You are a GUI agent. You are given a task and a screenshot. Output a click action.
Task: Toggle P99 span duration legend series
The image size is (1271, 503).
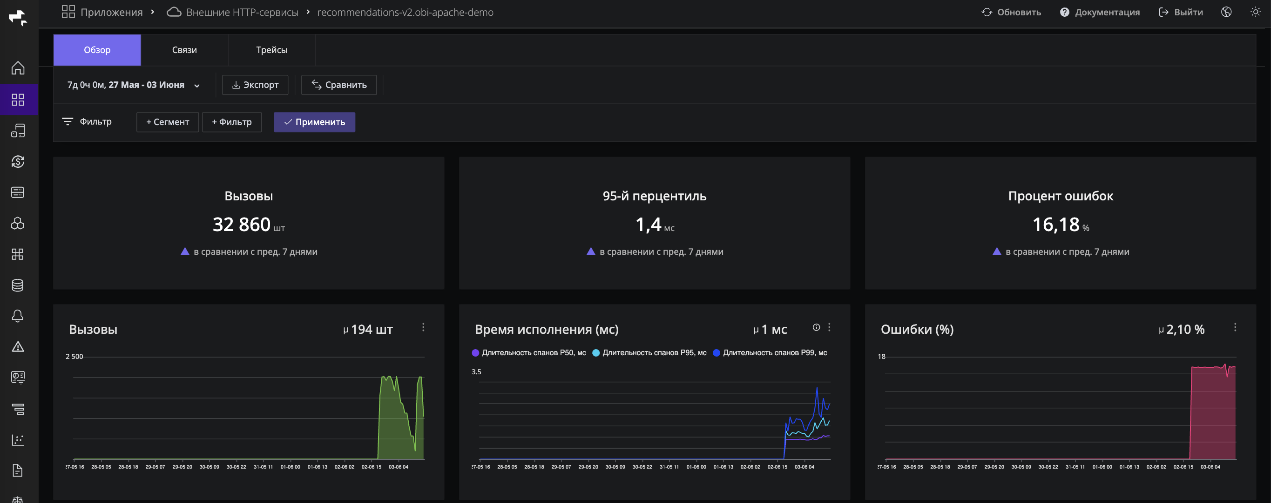pyautogui.click(x=770, y=353)
